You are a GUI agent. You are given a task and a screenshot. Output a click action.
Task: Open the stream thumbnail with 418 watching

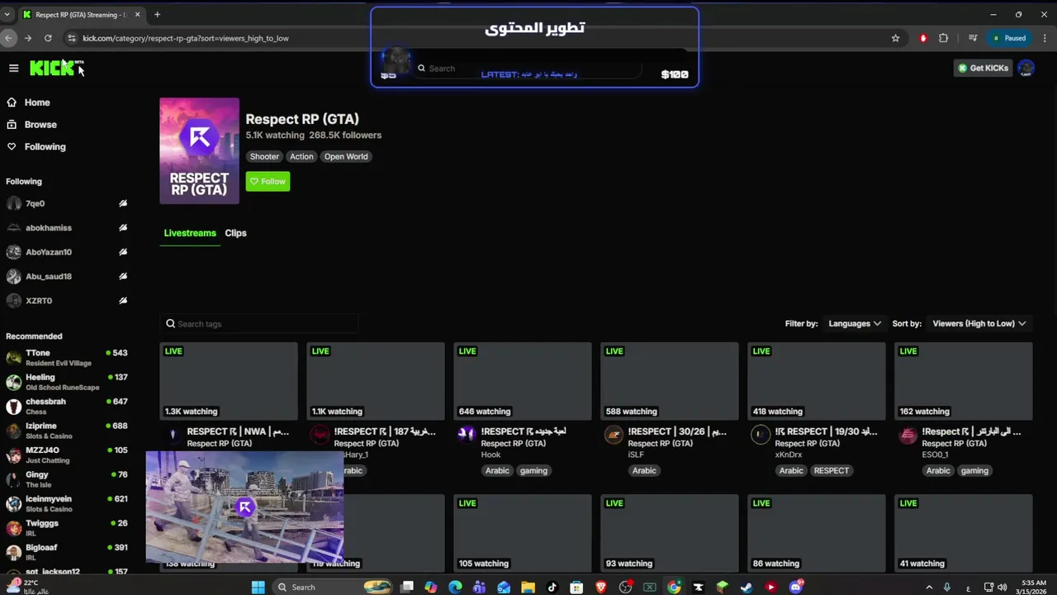[x=817, y=382]
